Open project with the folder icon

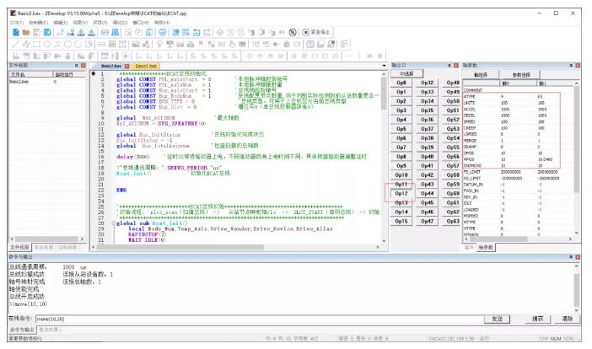click(x=26, y=32)
